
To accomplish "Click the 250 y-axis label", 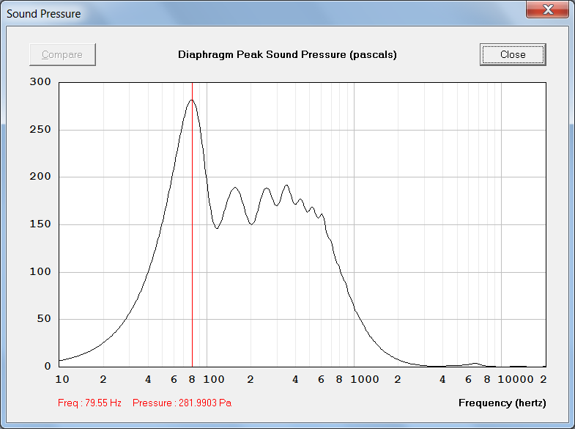I will pos(40,129).
